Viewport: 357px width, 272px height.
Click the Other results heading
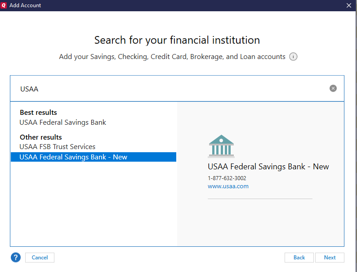[41, 137]
